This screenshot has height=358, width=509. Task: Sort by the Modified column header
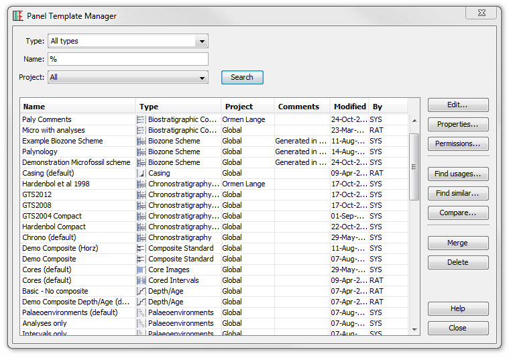[349, 107]
